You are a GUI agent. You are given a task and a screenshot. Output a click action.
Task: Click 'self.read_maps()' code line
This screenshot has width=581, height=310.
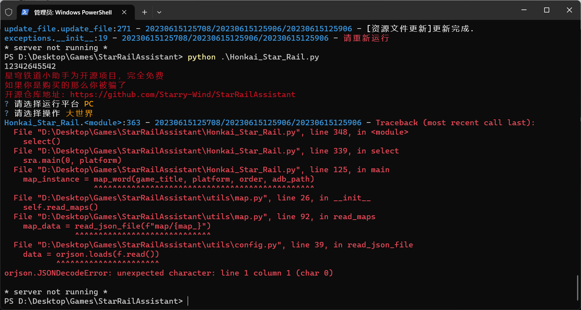click(x=61, y=207)
